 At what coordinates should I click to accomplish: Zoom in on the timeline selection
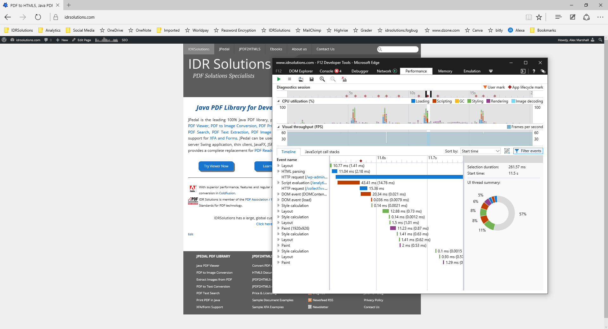click(x=322, y=79)
